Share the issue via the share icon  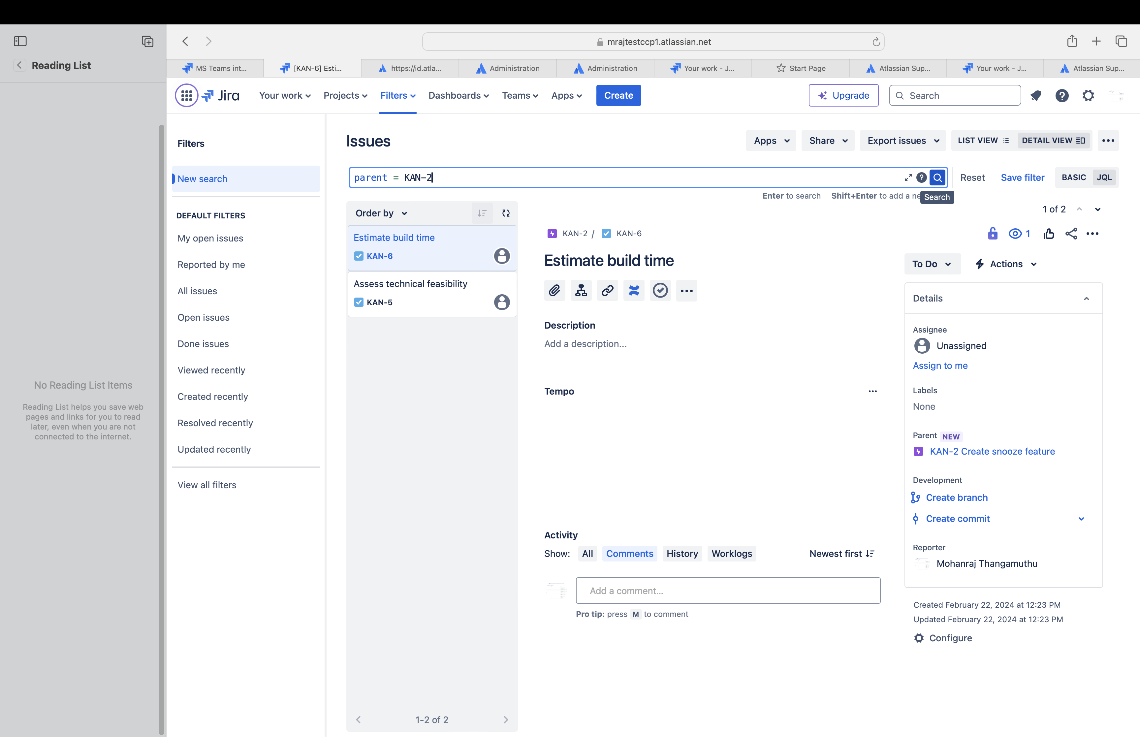click(x=1071, y=234)
